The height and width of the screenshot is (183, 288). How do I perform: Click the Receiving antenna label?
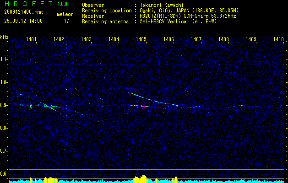(105, 22)
